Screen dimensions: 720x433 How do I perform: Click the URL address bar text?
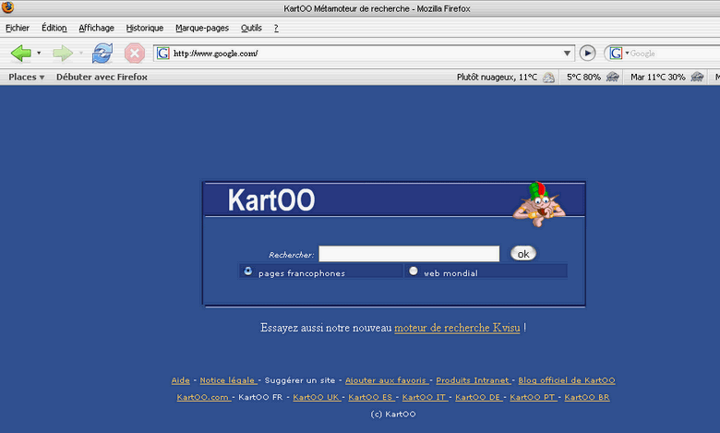click(x=215, y=54)
